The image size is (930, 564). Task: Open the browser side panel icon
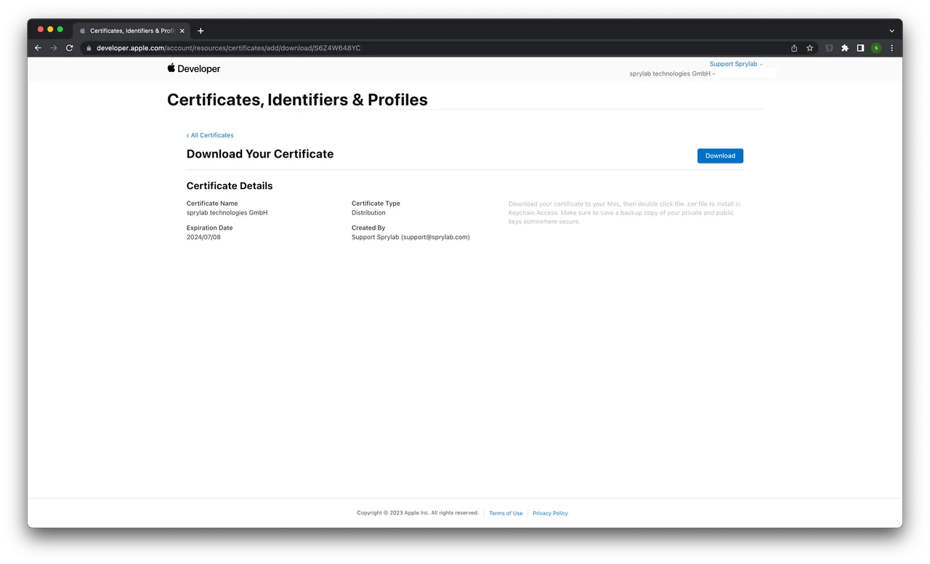coord(860,48)
